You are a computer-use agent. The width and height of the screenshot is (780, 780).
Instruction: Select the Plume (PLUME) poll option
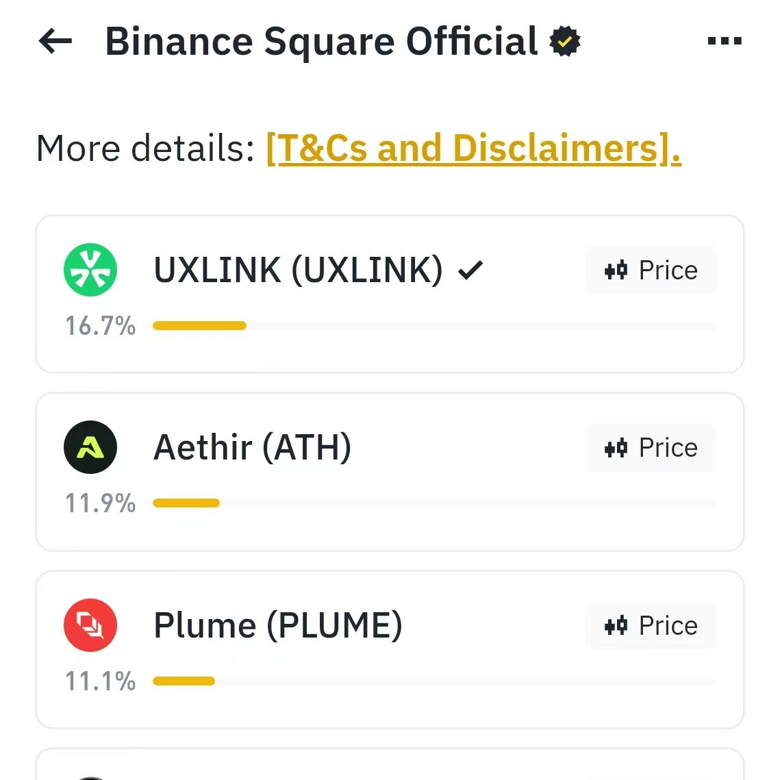click(390, 650)
